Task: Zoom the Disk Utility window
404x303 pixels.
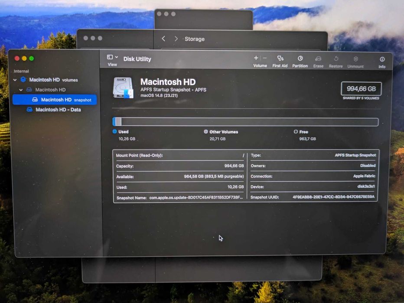Action: click(x=32, y=59)
